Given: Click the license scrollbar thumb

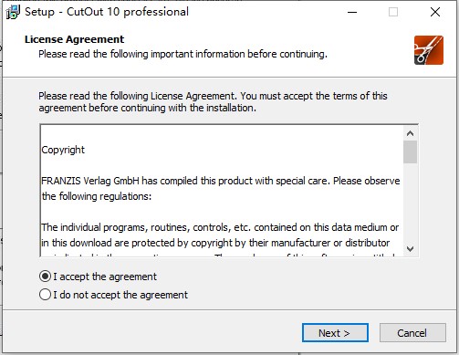Looking at the screenshot, I should click(x=410, y=151).
